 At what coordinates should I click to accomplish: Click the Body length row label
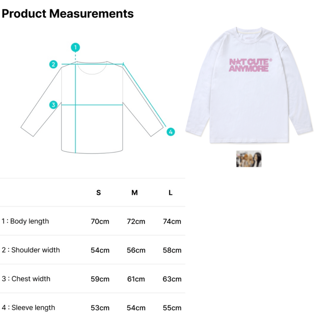pos(25,221)
